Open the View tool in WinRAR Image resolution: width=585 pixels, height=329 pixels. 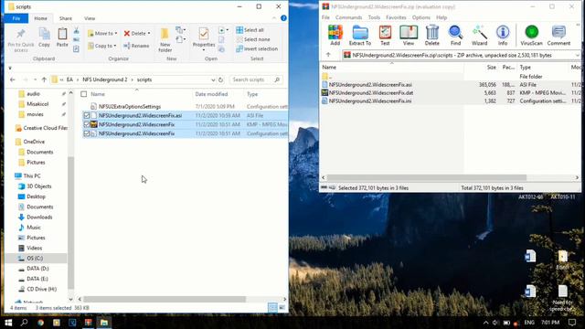(409, 35)
